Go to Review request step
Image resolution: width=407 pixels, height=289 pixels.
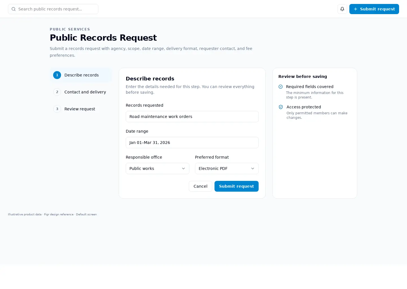(81, 109)
